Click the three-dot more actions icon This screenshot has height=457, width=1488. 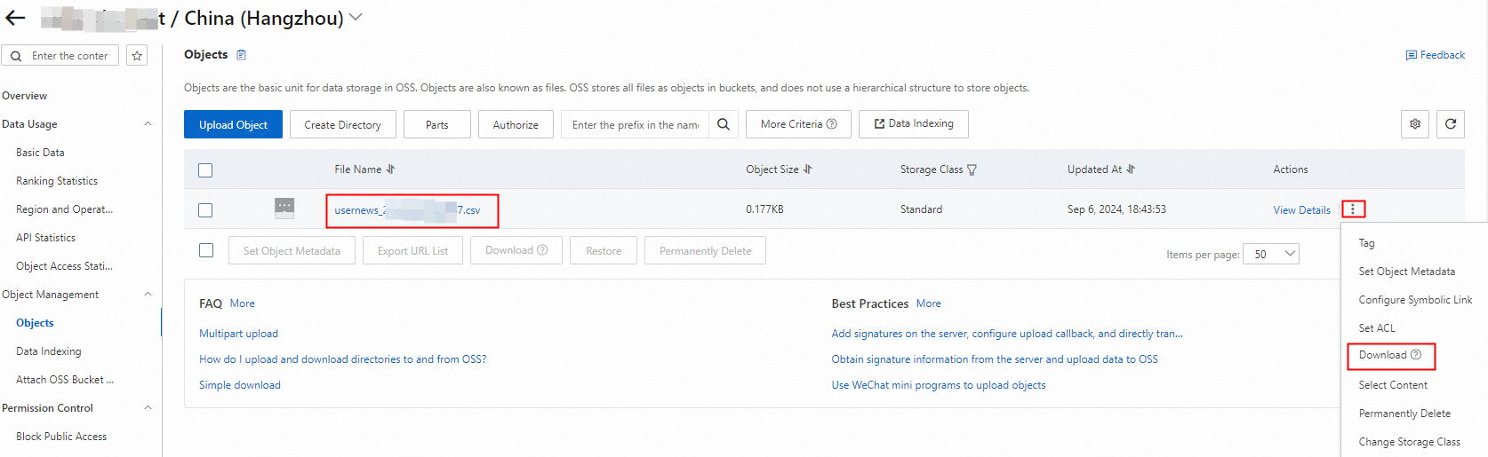coord(1353,209)
